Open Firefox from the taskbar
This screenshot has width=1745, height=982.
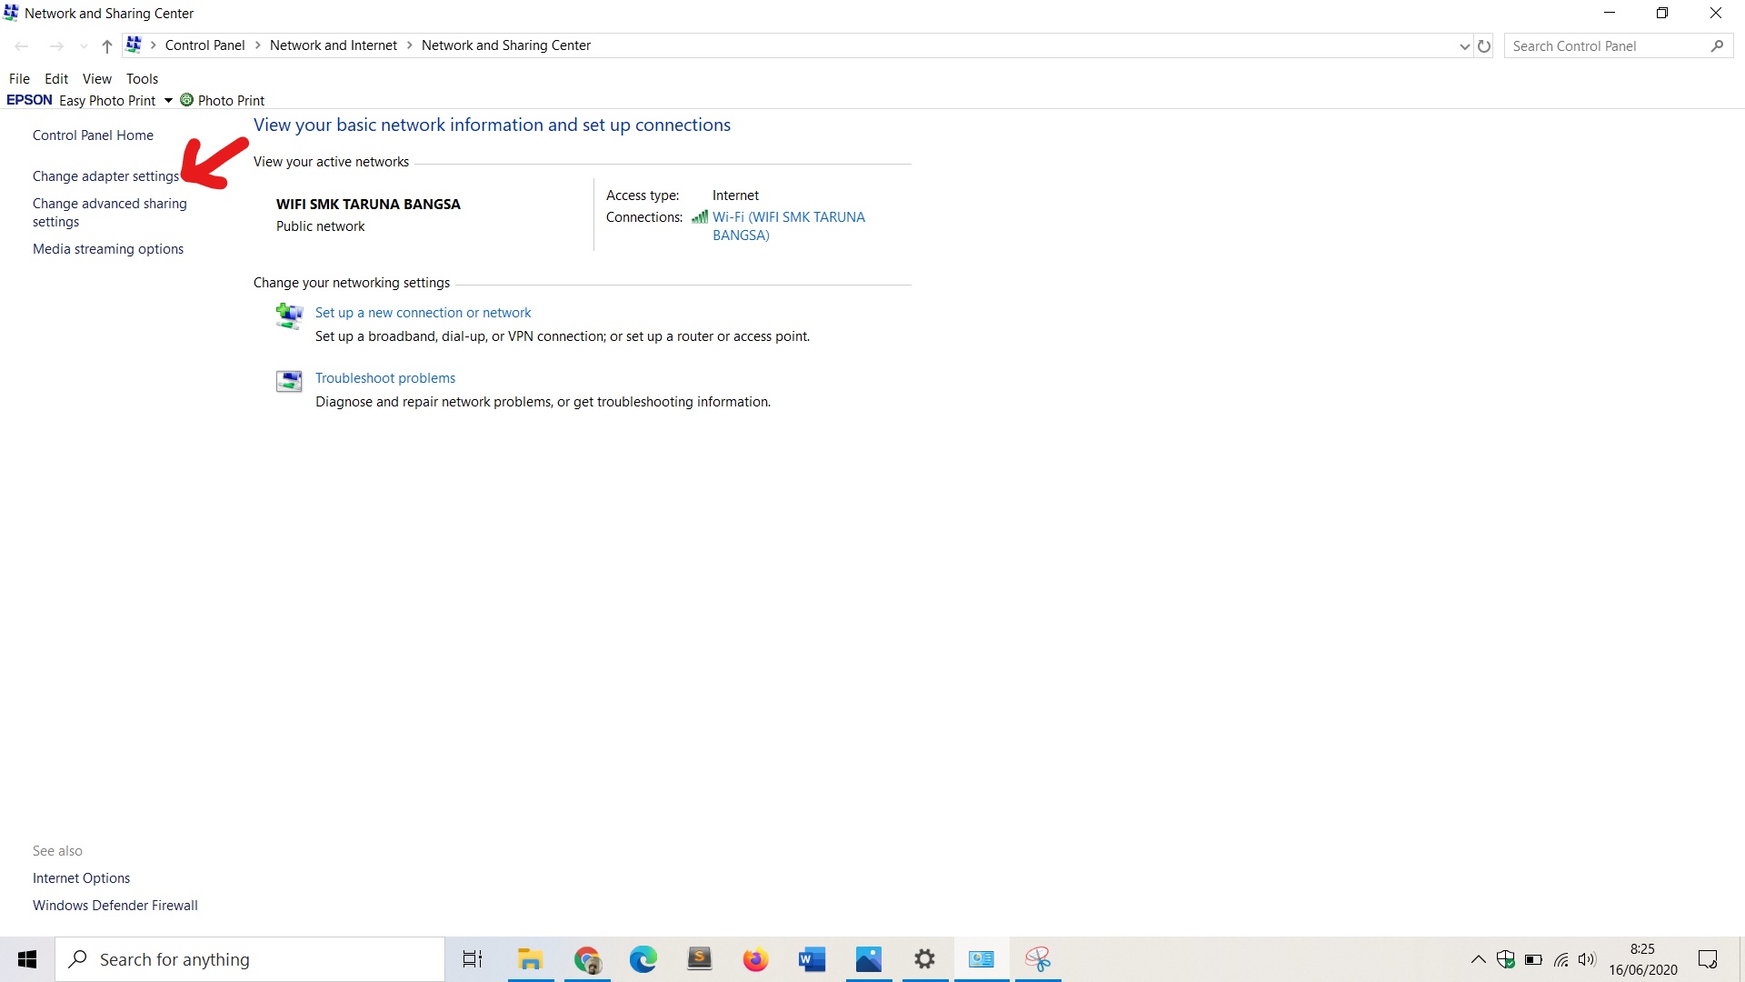click(x=755, y=959)
